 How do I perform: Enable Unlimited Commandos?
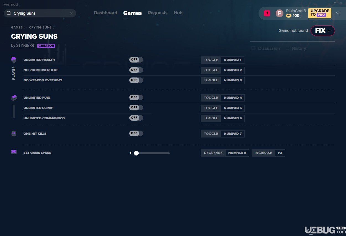point(136,118)
